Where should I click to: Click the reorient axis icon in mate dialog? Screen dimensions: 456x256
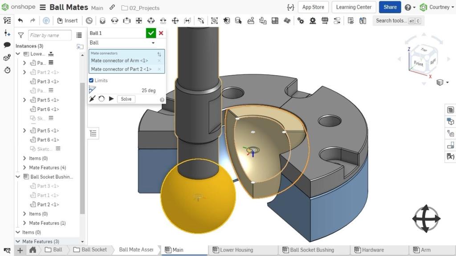(x=102, y=99)
